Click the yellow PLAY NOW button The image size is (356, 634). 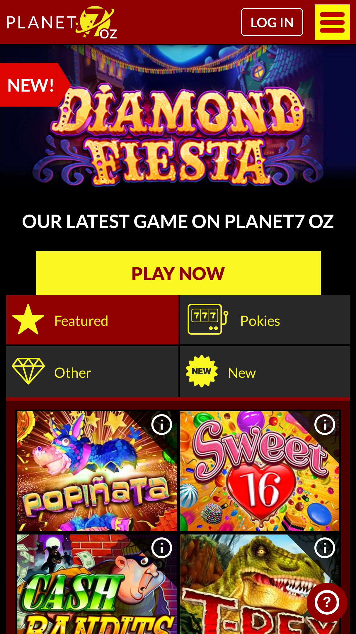click(x=178, y=273)
